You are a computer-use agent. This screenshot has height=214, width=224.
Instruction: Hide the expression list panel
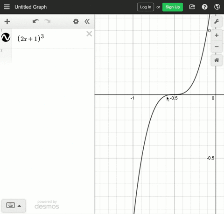coord(87,21)
